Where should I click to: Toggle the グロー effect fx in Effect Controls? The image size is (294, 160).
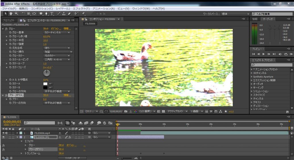(6, 29)
